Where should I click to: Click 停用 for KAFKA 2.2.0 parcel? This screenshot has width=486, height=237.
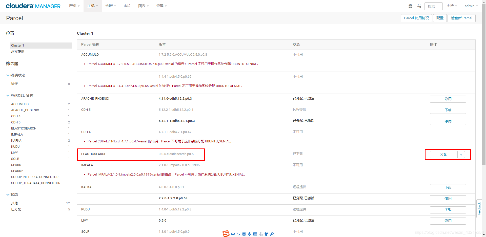pyautogui.click(x=448, y=199)
